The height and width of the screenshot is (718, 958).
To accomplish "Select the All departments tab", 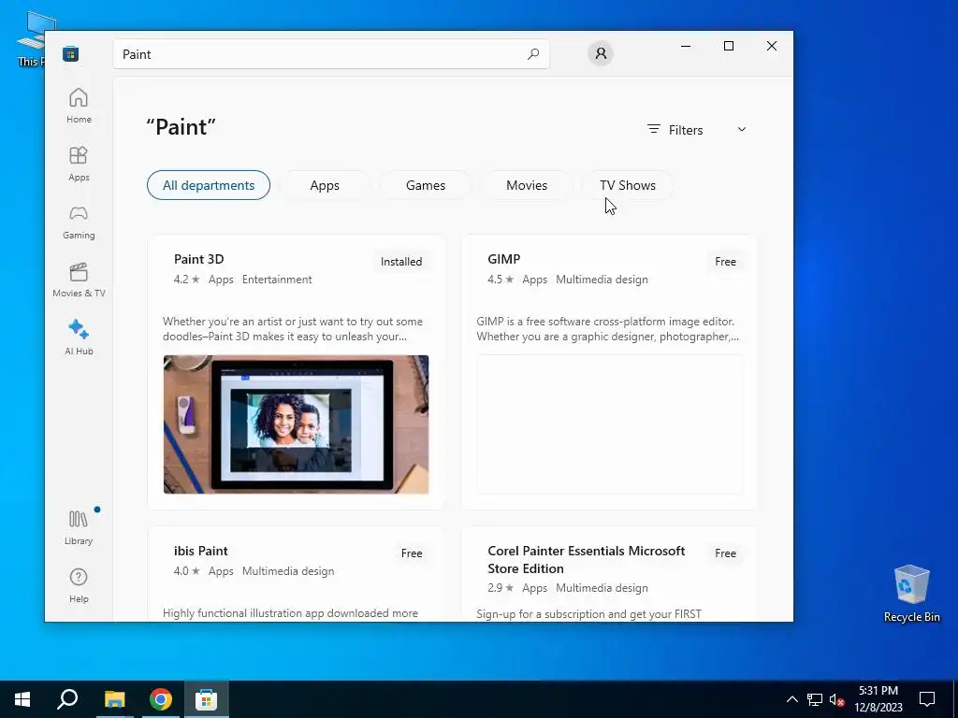I will pyautogui.click(x=209, y=185).
